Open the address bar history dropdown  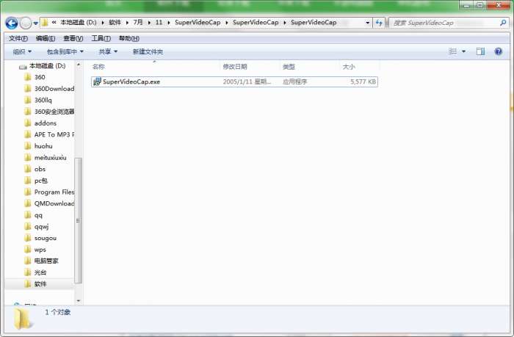(x=367, y=23)
